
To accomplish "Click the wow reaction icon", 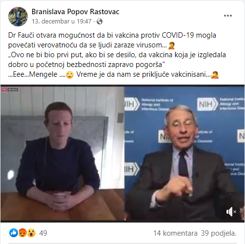I will (x=31, y=233).
